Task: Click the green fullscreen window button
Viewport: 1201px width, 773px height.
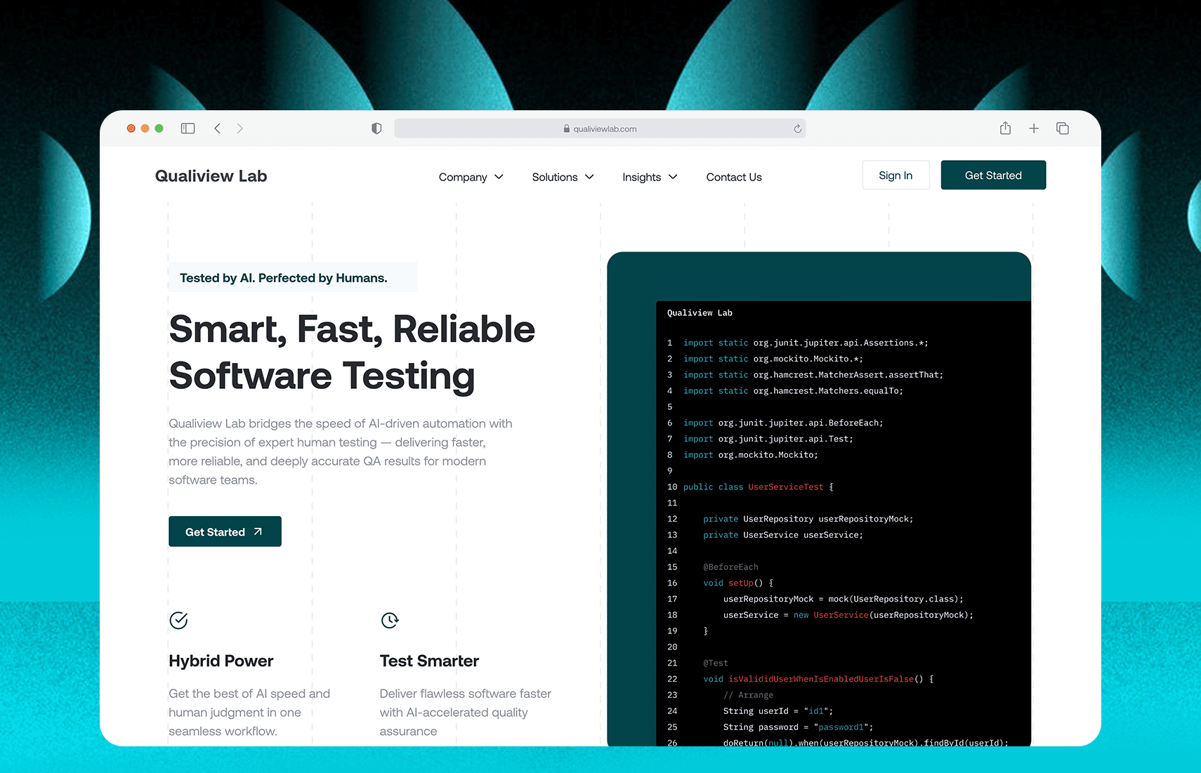Action: [x=159, y=128]
